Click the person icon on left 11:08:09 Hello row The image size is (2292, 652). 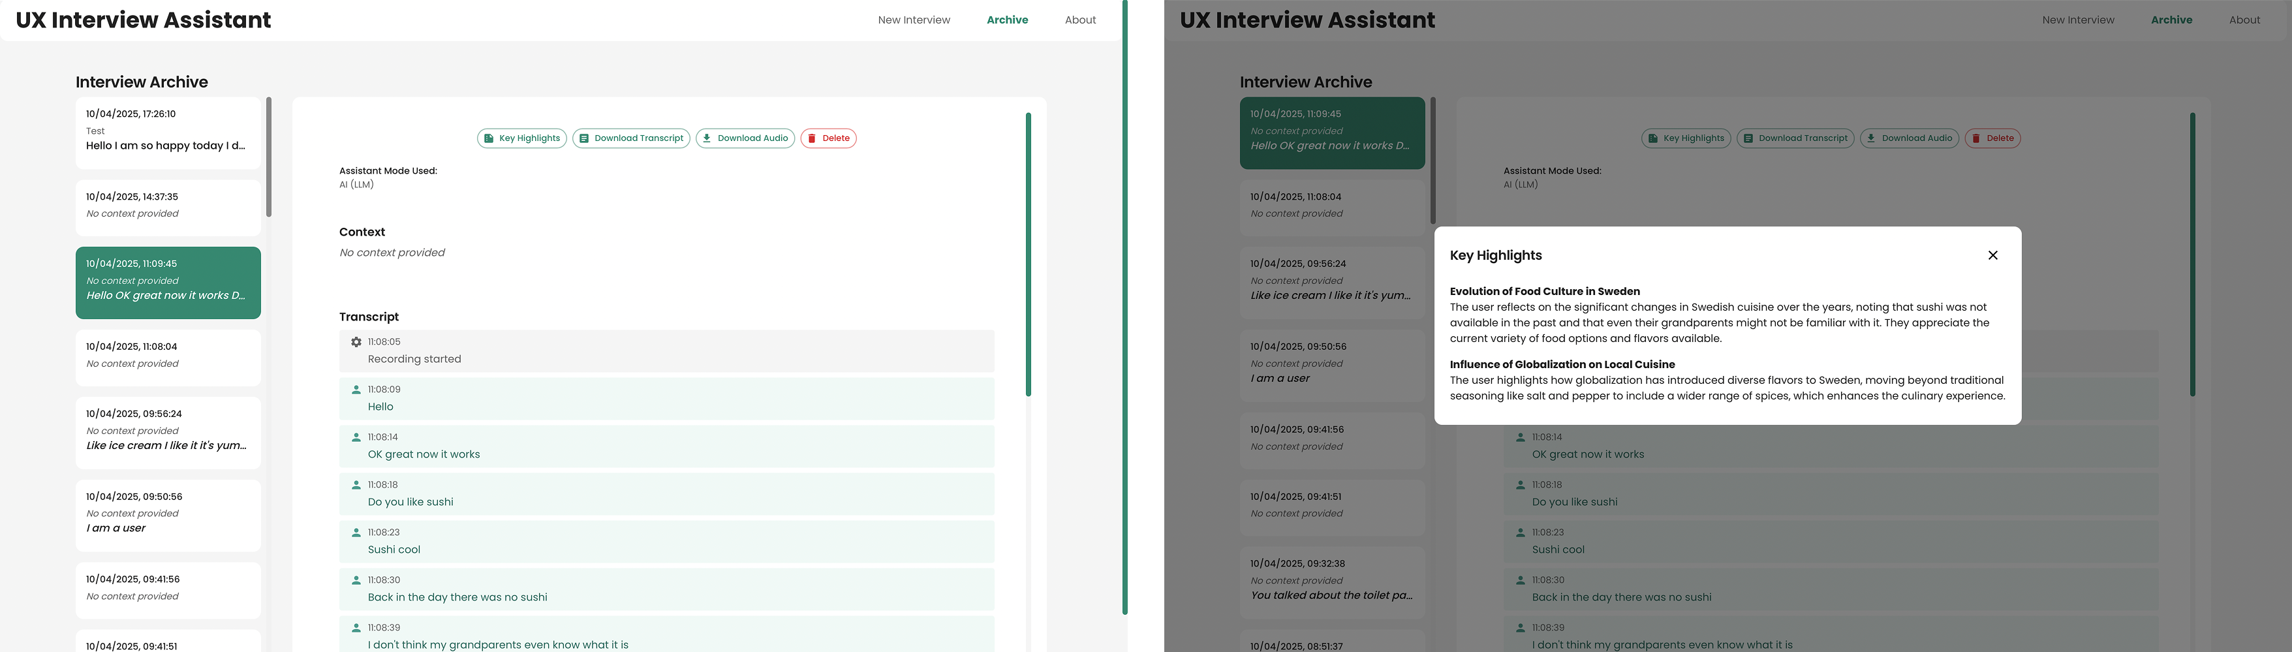point(356,390)
